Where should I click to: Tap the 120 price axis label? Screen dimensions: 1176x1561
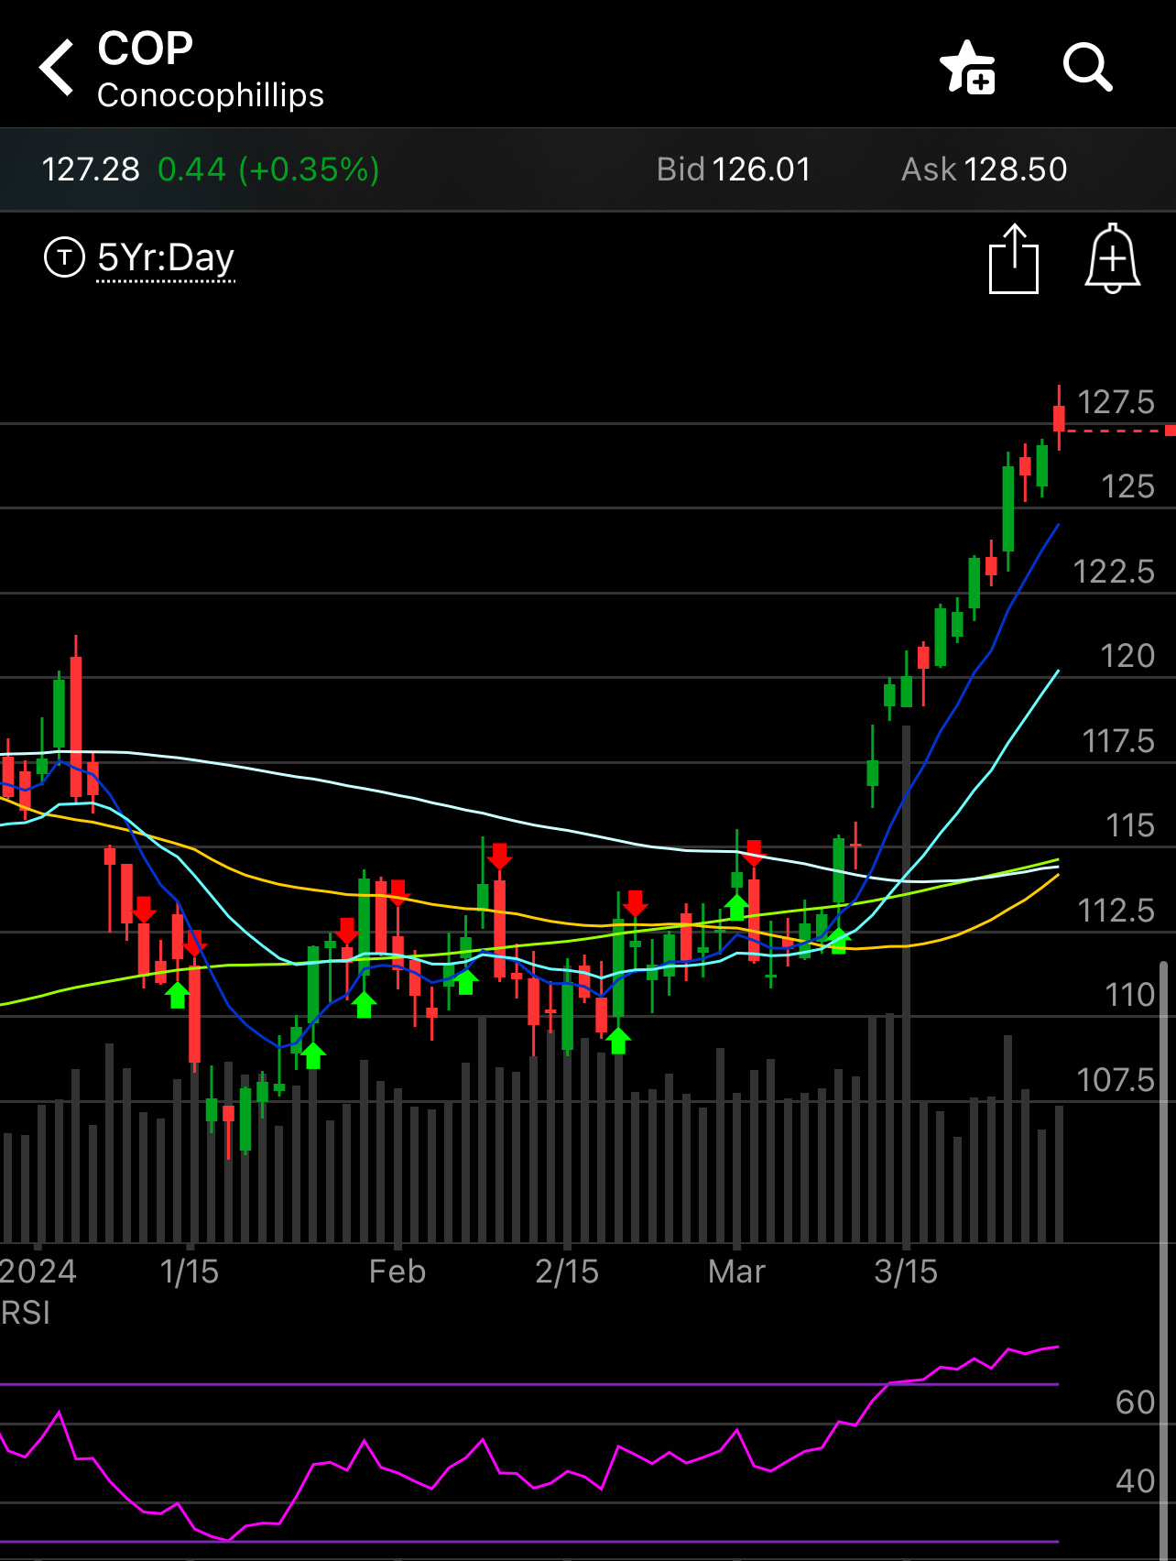1127,656
